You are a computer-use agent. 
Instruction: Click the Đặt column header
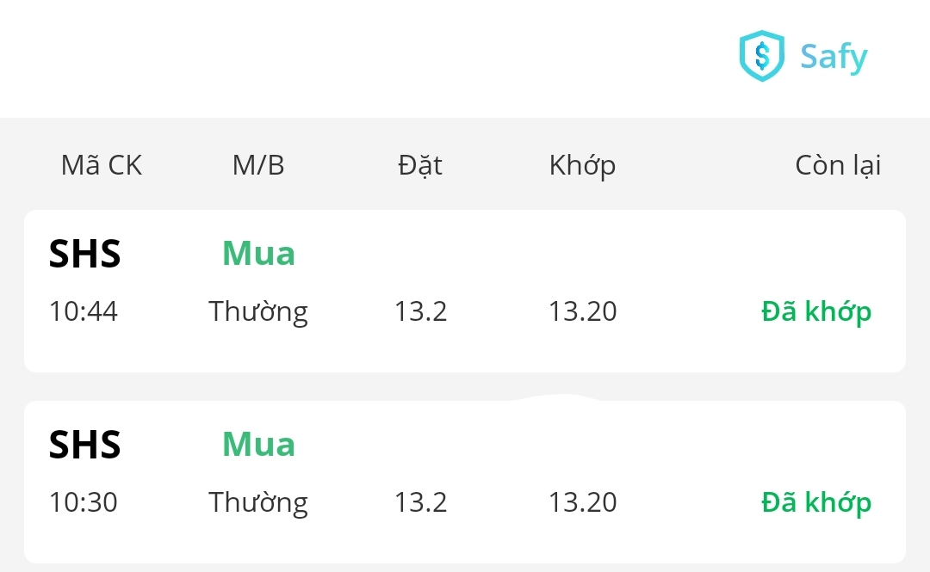click(x=420, y=165)
